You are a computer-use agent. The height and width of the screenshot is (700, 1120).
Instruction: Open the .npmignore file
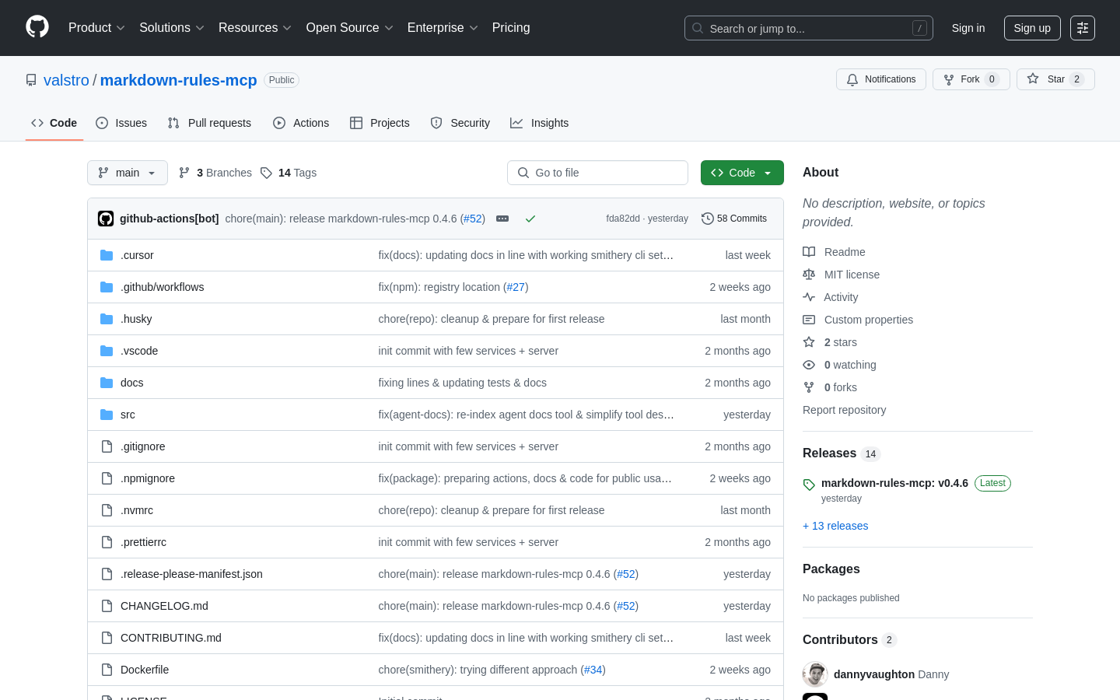(x=148, y=478)
